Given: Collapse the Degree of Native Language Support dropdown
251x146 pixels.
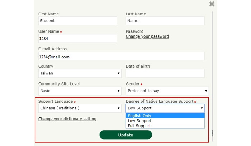Looking at the screenshot, I should (x=165, y=108).
